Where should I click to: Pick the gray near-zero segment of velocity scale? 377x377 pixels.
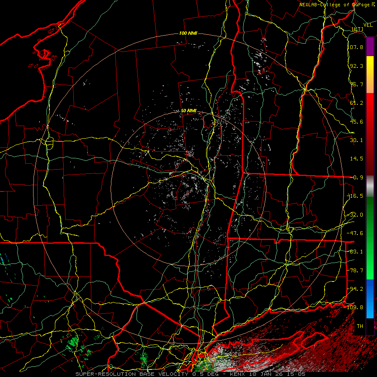pyautogui.click(x=370, y=185)
